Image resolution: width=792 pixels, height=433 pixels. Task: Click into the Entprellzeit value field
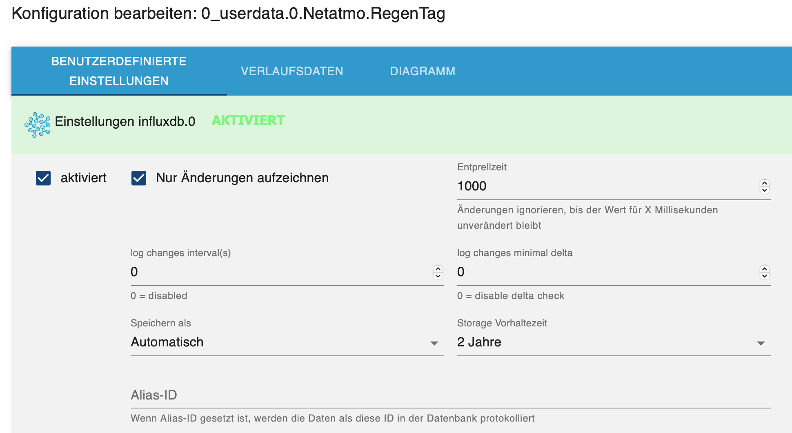(604, 186)
